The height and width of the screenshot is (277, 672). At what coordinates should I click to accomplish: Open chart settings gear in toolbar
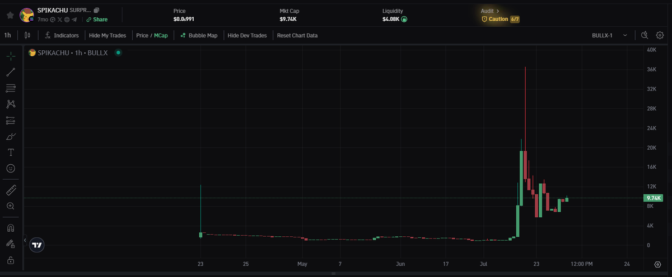(660, 35)
